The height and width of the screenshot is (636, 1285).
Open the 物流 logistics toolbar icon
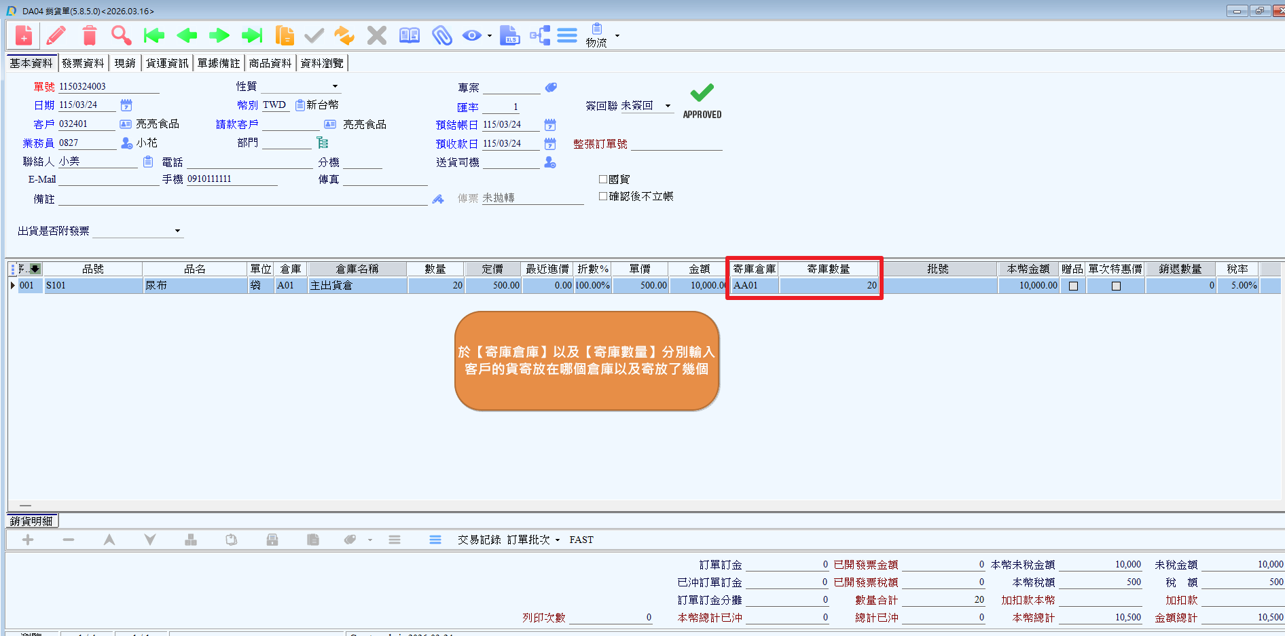pyautogui.click(x=596, y=35)
